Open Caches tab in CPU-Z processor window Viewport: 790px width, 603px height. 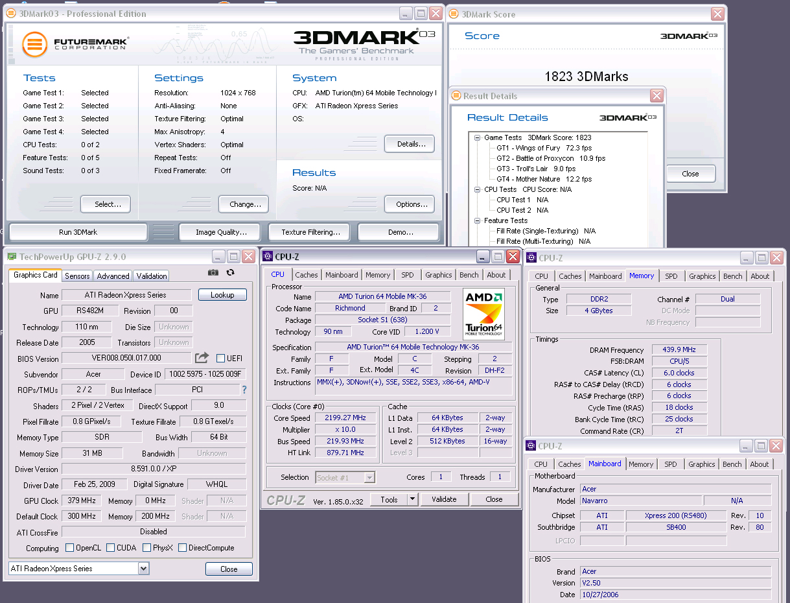pyautogui.click(x=307, y=275)
